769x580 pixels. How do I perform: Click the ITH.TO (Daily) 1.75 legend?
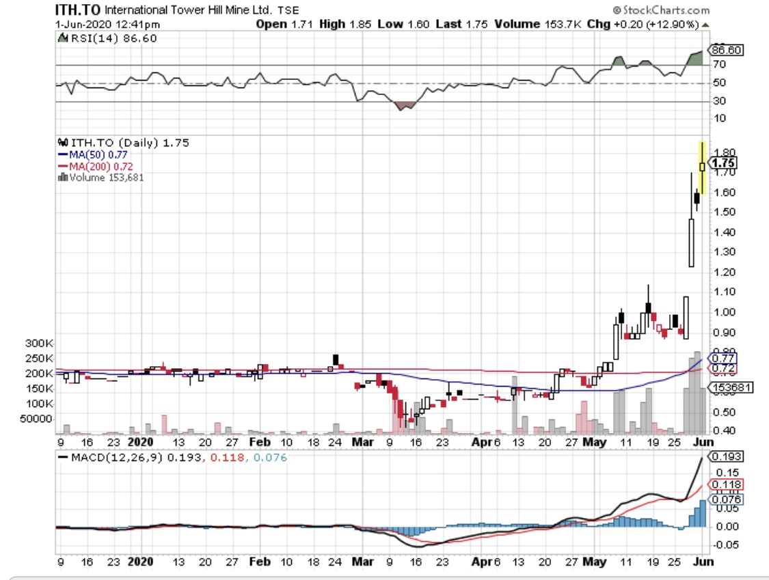tap(130, 143)
